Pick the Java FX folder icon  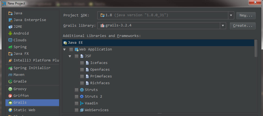[x=10, y=54]
